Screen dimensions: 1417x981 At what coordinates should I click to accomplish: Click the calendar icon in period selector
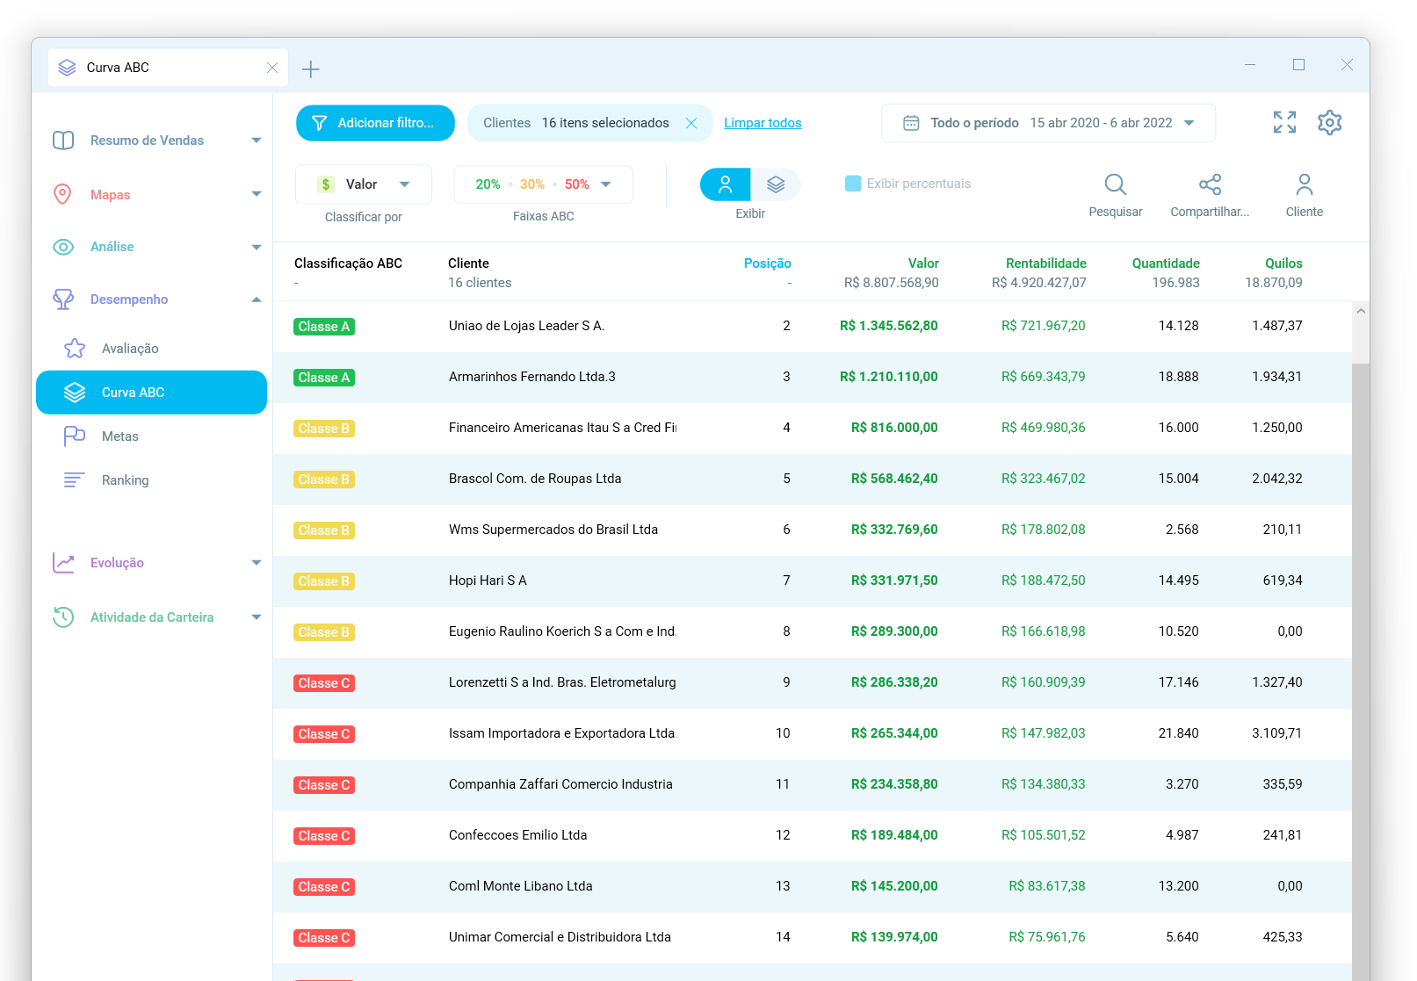click(x=912, y=123)
